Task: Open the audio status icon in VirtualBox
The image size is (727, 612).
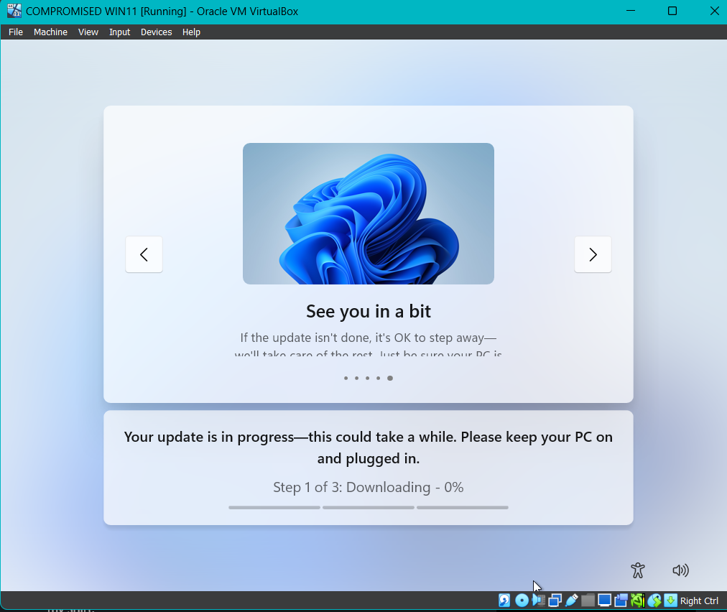Action: coord(538,601)
